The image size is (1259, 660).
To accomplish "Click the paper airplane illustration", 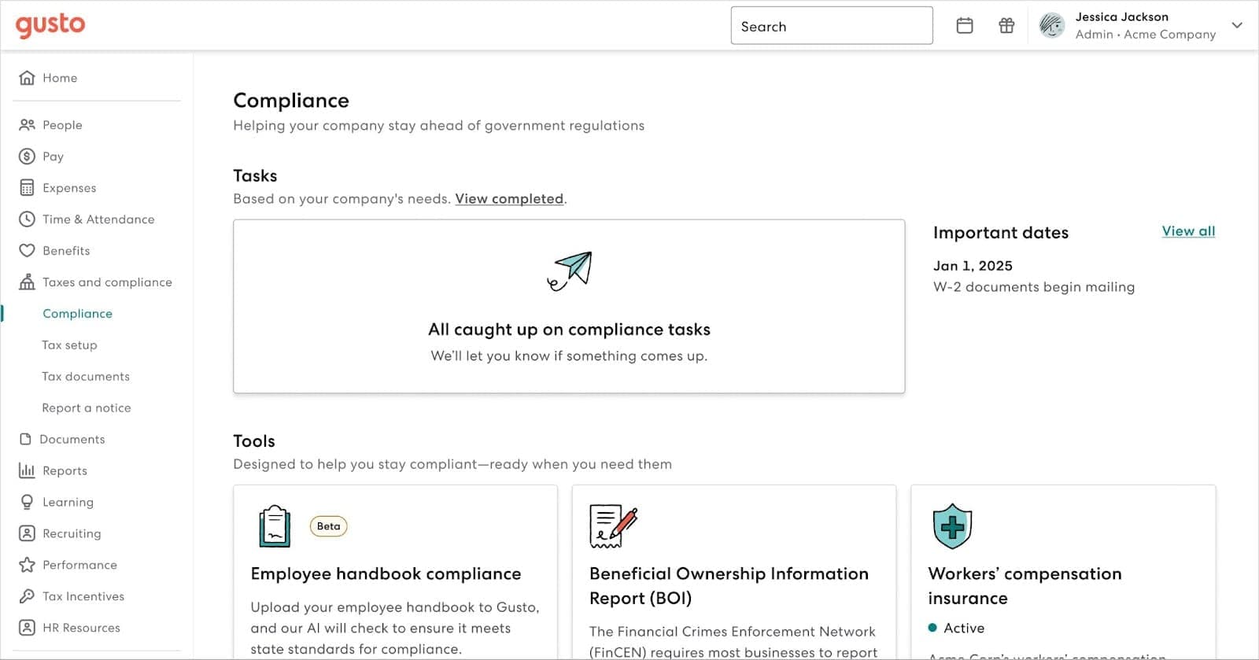I will 569,271.
